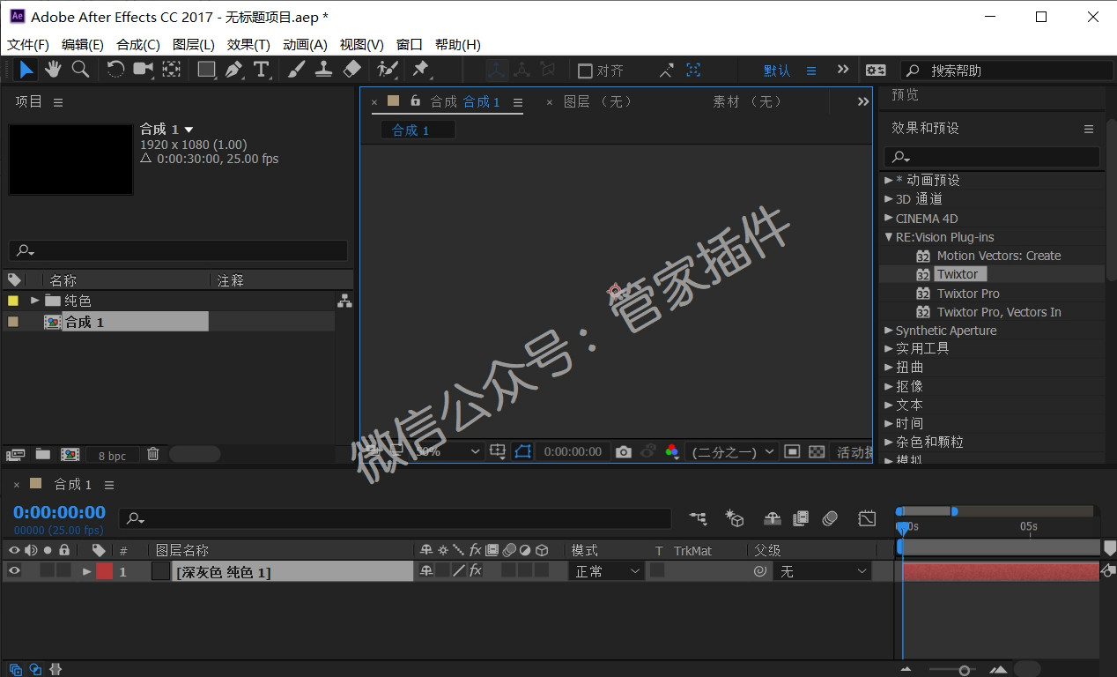The width and height of the screenshot is (1117, 677).
Task: Click the red label color of layer 1
Action: point(104,571)
